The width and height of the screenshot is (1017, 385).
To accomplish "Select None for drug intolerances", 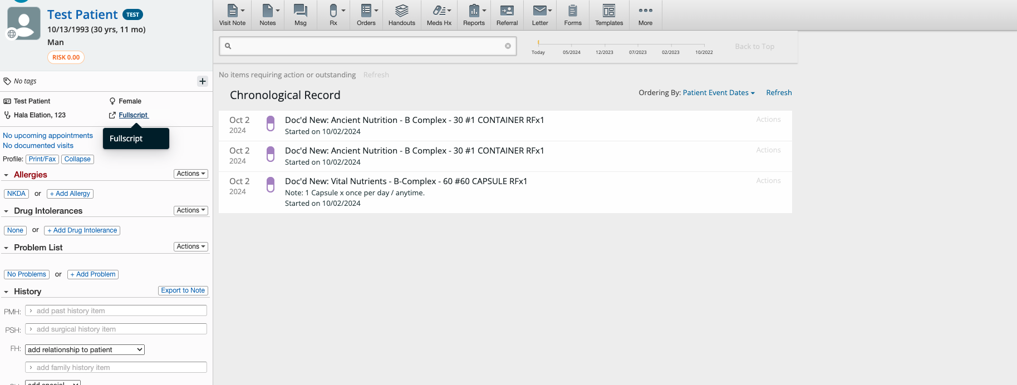I will [x=15, y=230].
